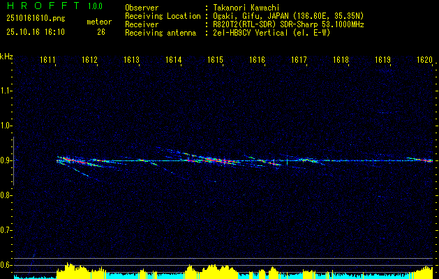Screen dimensions: 439x279
Task: Click time marker 1615
Action: tap(215, 59)
